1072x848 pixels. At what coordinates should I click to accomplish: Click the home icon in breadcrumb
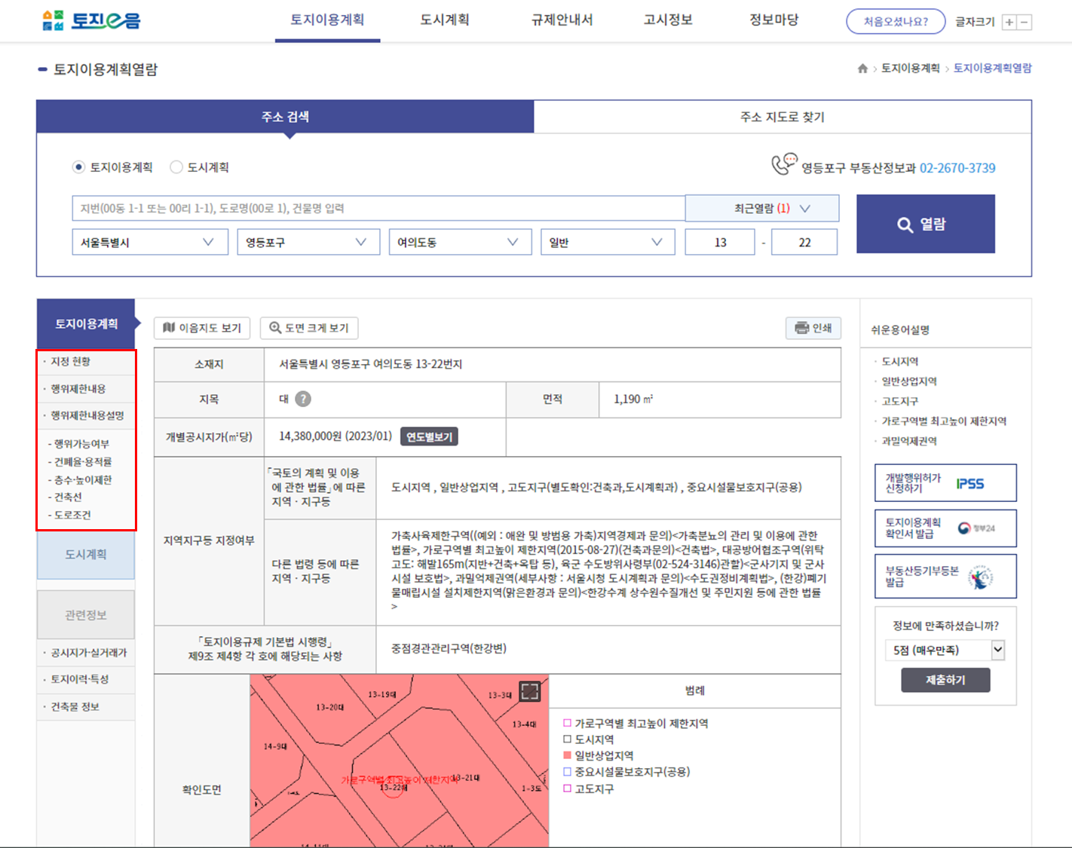tap(862, 69)
